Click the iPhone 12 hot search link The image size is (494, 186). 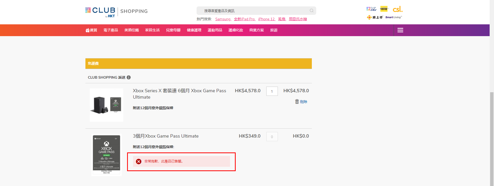pyautogui.click(x=267, y=19)
